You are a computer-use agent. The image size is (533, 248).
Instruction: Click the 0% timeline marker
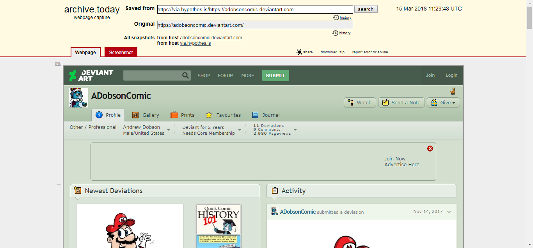tap(58, 63)
